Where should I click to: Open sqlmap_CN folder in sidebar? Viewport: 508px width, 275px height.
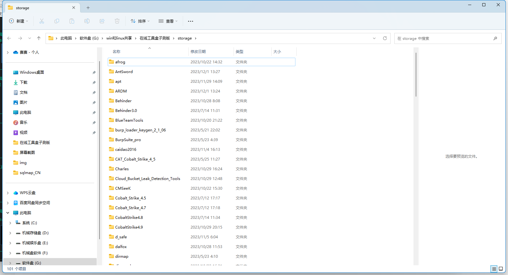pos(30,173)
